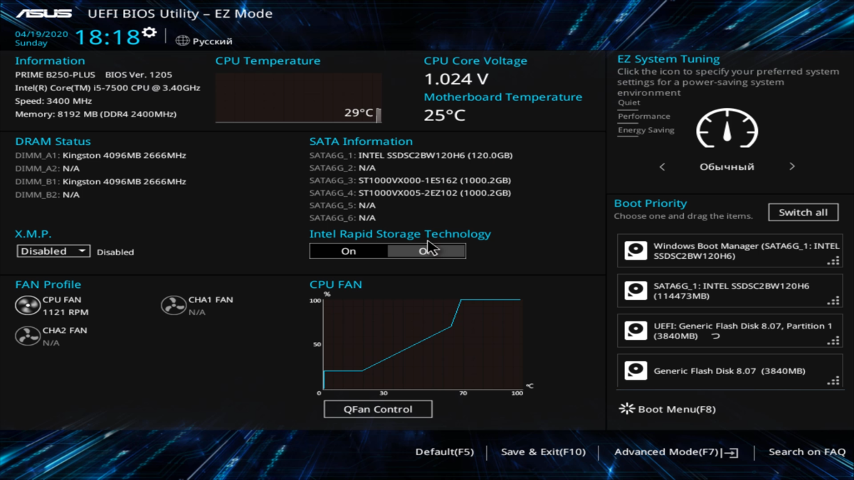Viewport: 854px width, 480px height.
Task: Load defaults with Default(F5)
Action: 444,452
